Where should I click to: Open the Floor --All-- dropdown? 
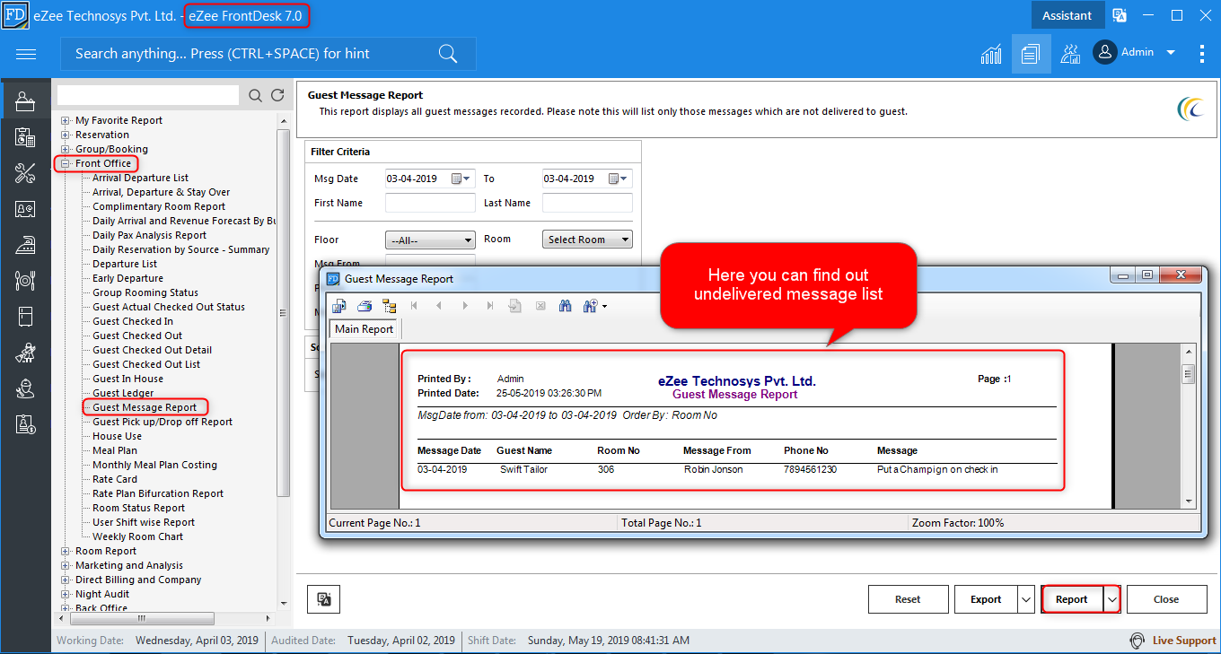(430, 240)
